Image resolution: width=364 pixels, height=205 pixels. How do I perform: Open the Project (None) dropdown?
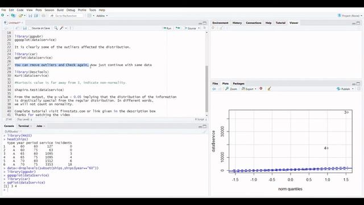(350, 16)
